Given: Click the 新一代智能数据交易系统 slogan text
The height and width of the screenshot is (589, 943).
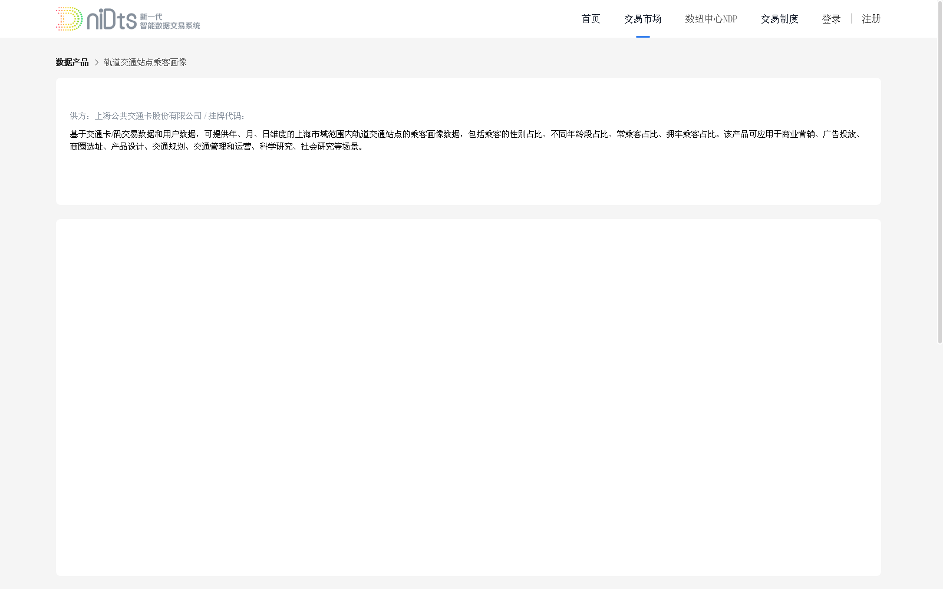Looking at the screenshot, I should tap(170, 21).
